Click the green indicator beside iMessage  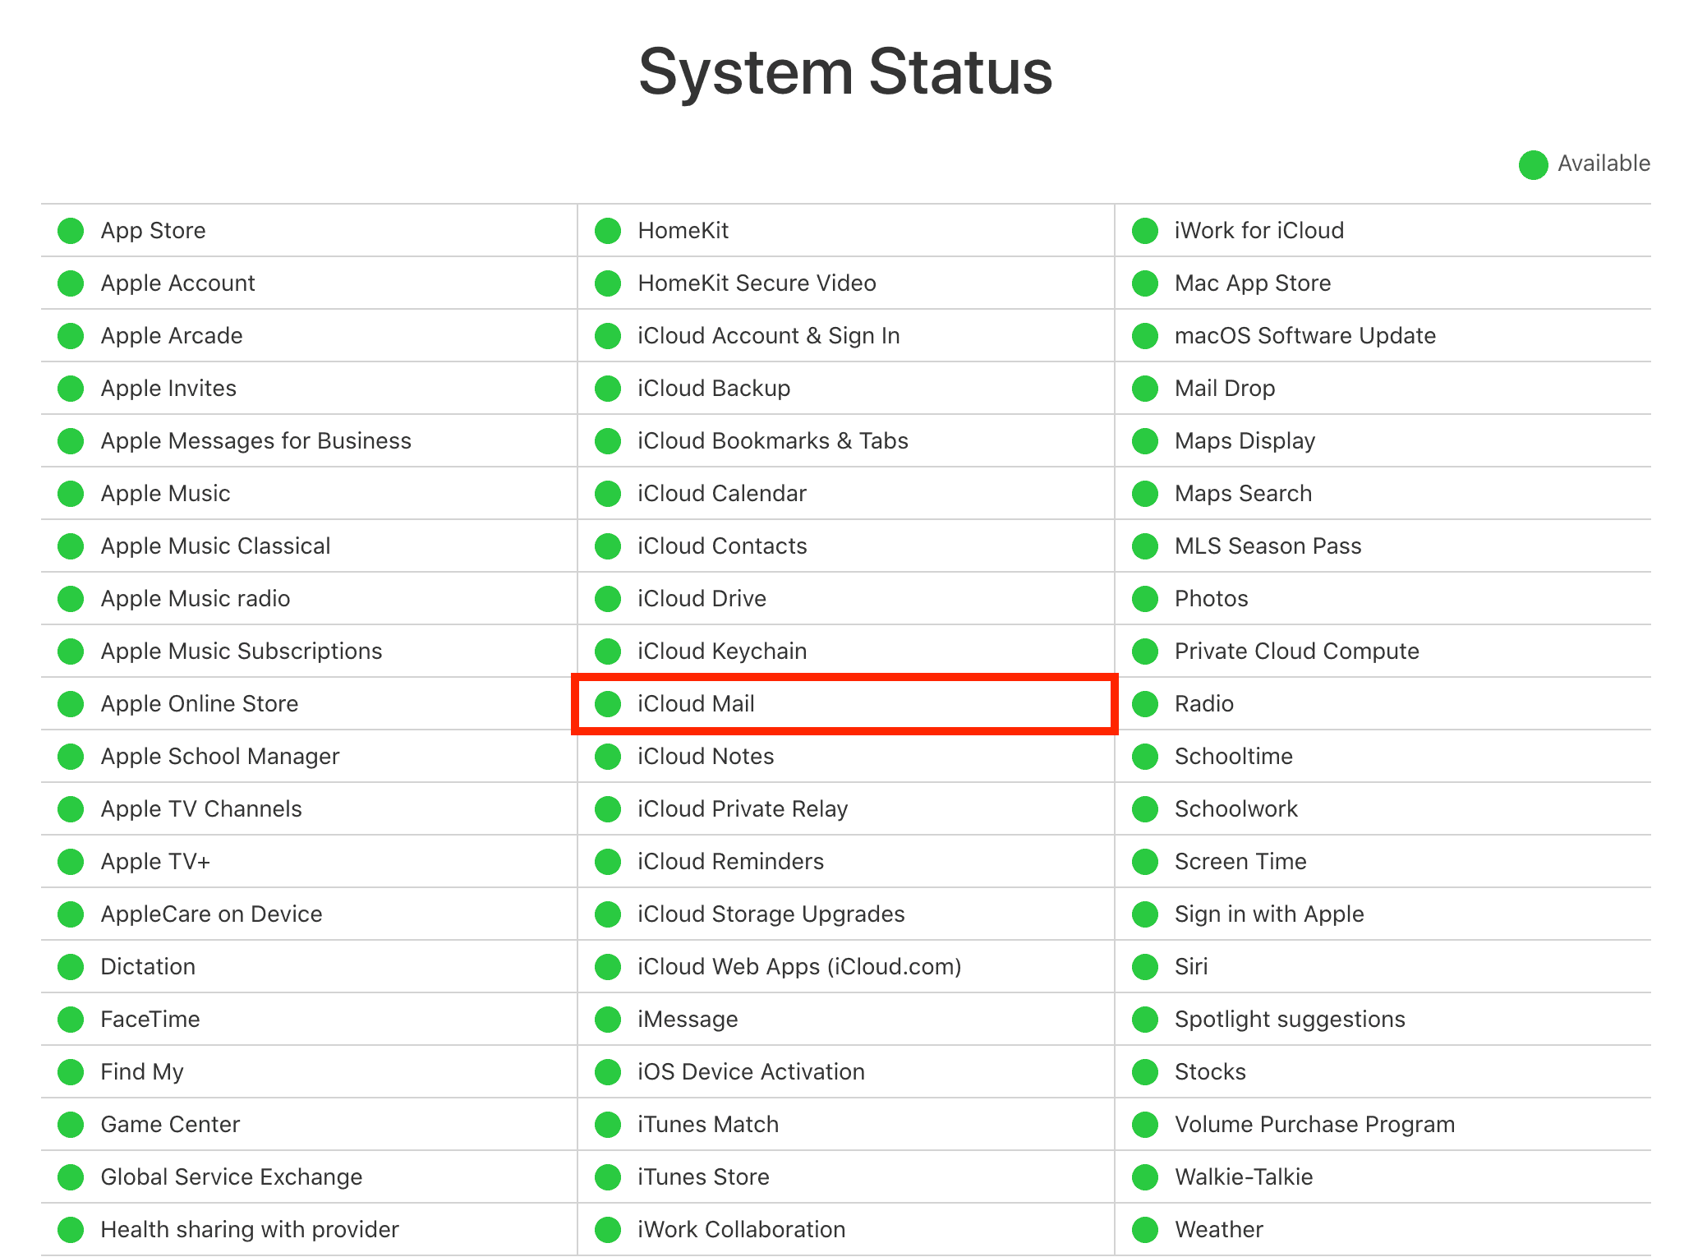click(608, 1020)
